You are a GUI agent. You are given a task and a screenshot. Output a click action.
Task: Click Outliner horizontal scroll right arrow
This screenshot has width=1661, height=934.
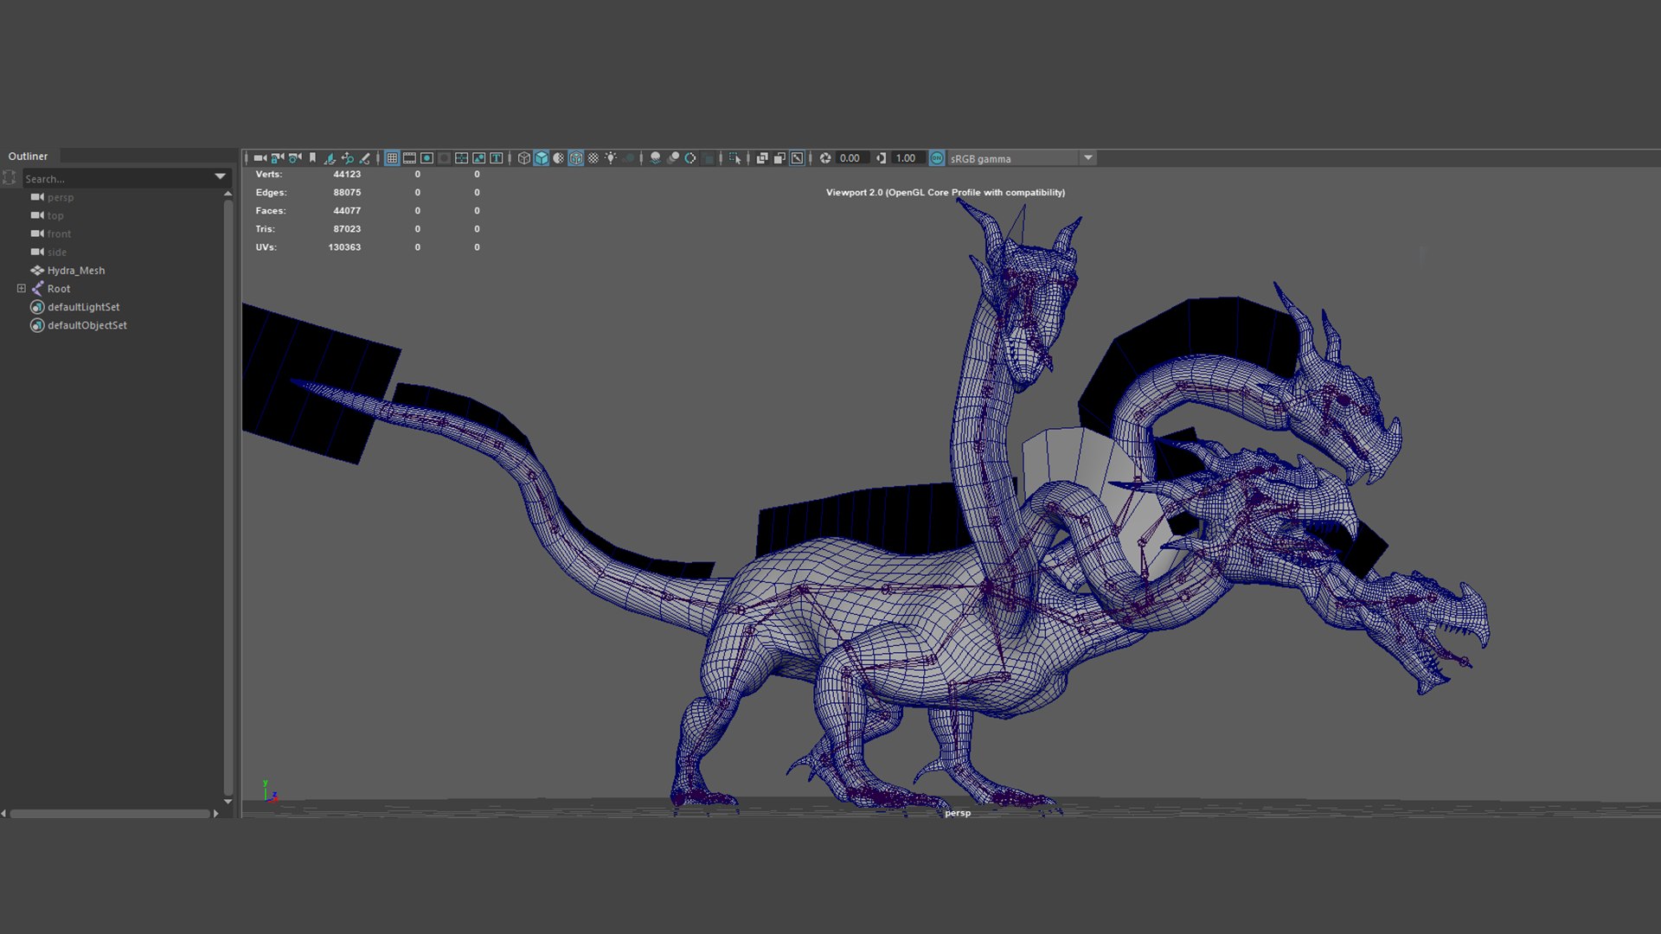tap(215, 814)
